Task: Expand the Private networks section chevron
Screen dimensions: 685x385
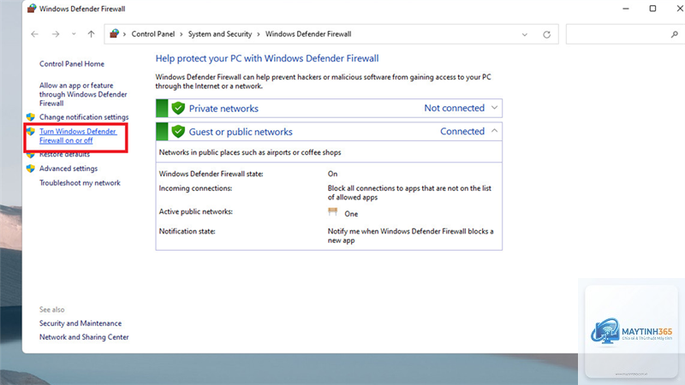Action: point(494,108)
